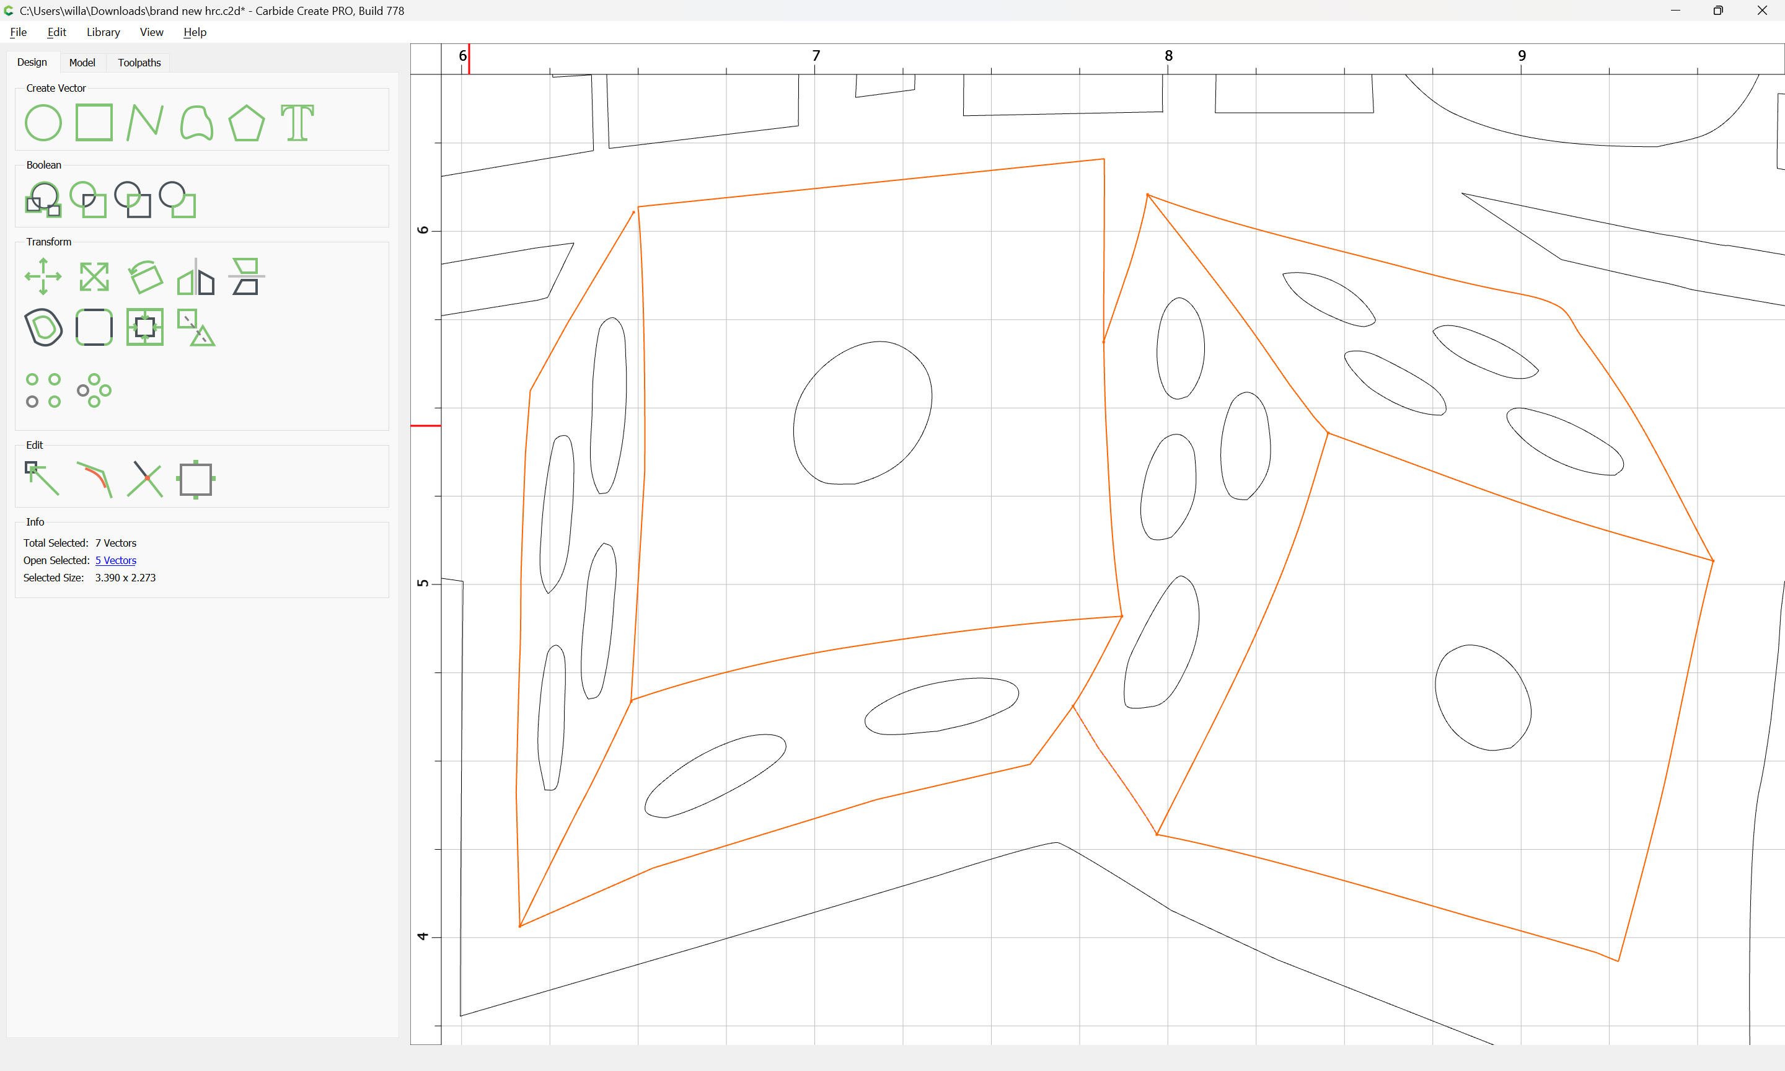This screenshot has width=1785, height=1071.
Task: Open the Align Vectors tool
Action: tap(247, 276)
